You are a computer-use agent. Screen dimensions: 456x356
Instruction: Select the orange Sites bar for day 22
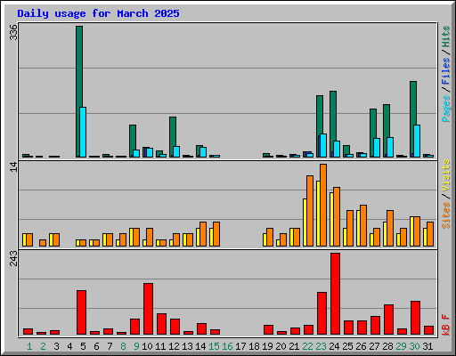pyautogui.click(x=310, y=211)
